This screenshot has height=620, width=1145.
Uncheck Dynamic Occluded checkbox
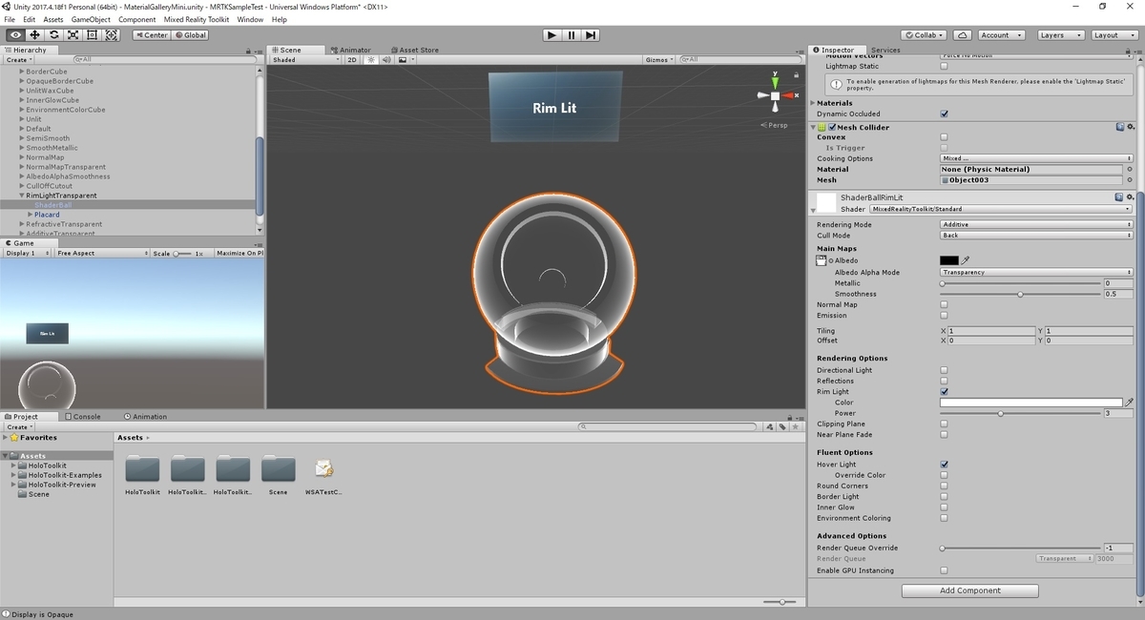coord(945,114)
